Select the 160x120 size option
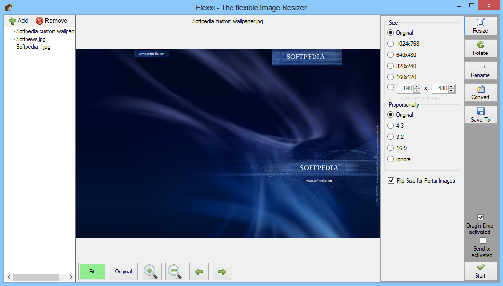The image size is (503, 286). pos(391,77)
